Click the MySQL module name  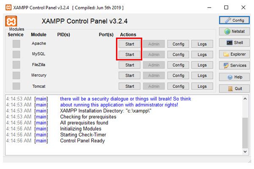tap(39, 54)
